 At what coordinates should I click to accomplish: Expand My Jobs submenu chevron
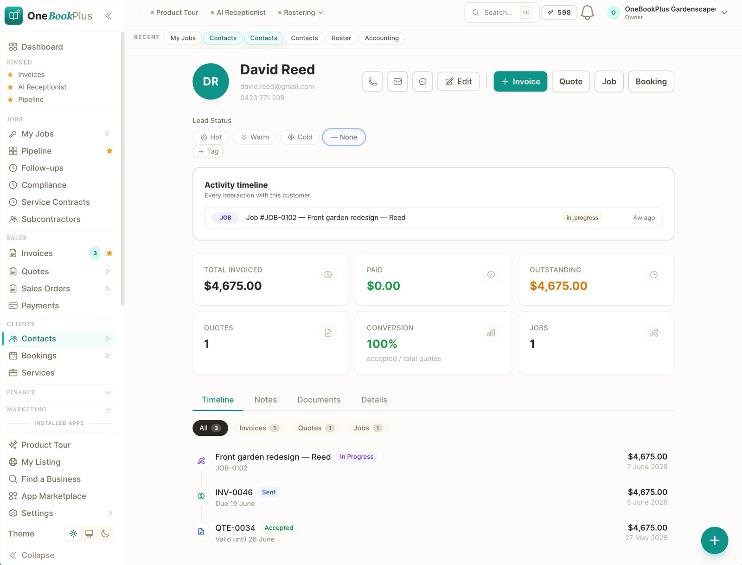108,134
